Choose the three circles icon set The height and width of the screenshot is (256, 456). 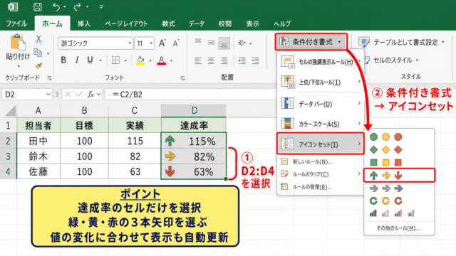pyautogui.click(x=385, y=137)
